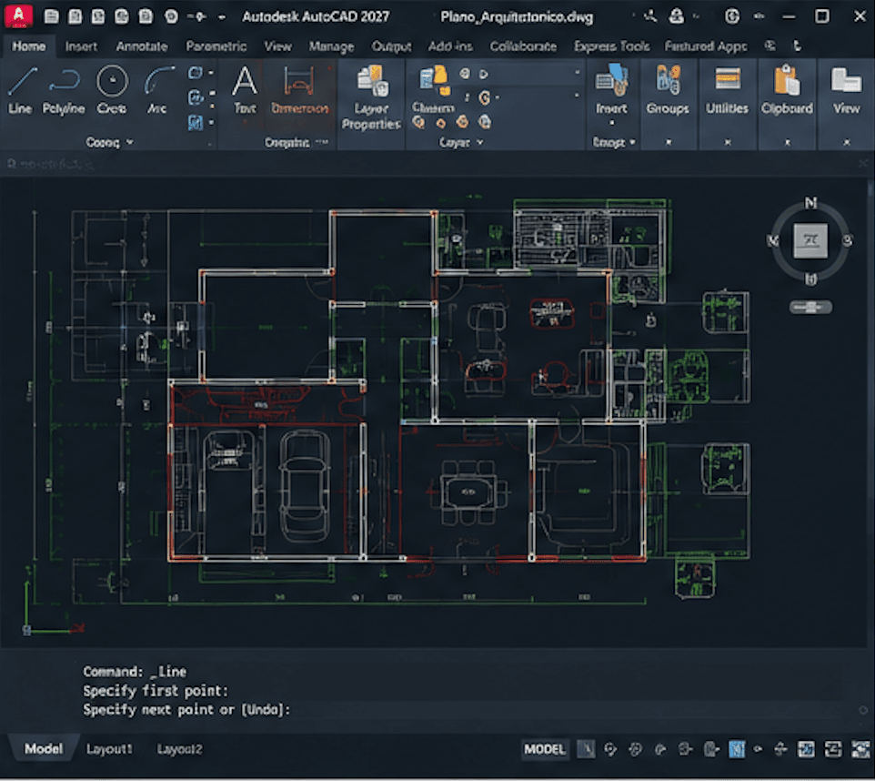The image size is (875, 781).
Task: Click the top face of the ViewCube
Action: 810,240
